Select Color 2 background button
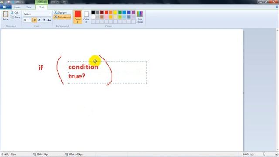Viewport: 279px width, 157px height. tap(86, 17)
